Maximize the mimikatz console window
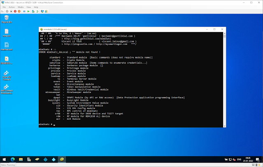The width and height of the screenshot is (263, 167). coord(214,29)
